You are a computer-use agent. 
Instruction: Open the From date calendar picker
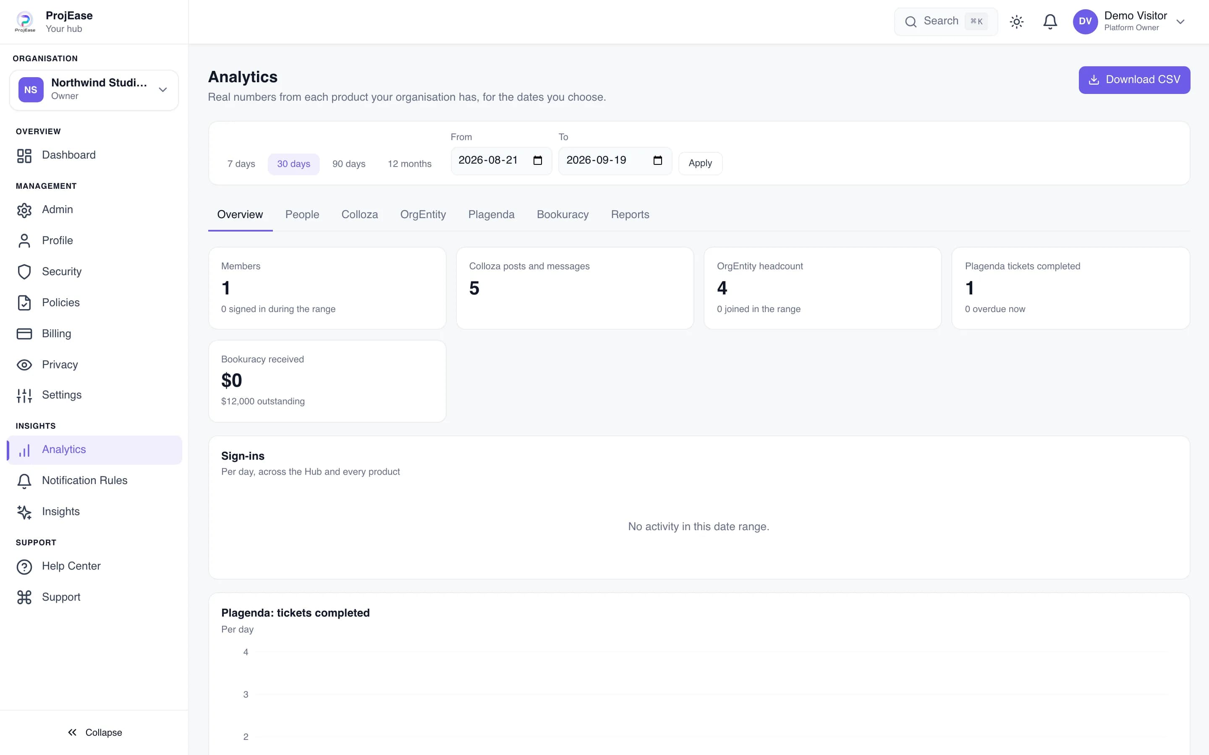click(x=537, y=161)
